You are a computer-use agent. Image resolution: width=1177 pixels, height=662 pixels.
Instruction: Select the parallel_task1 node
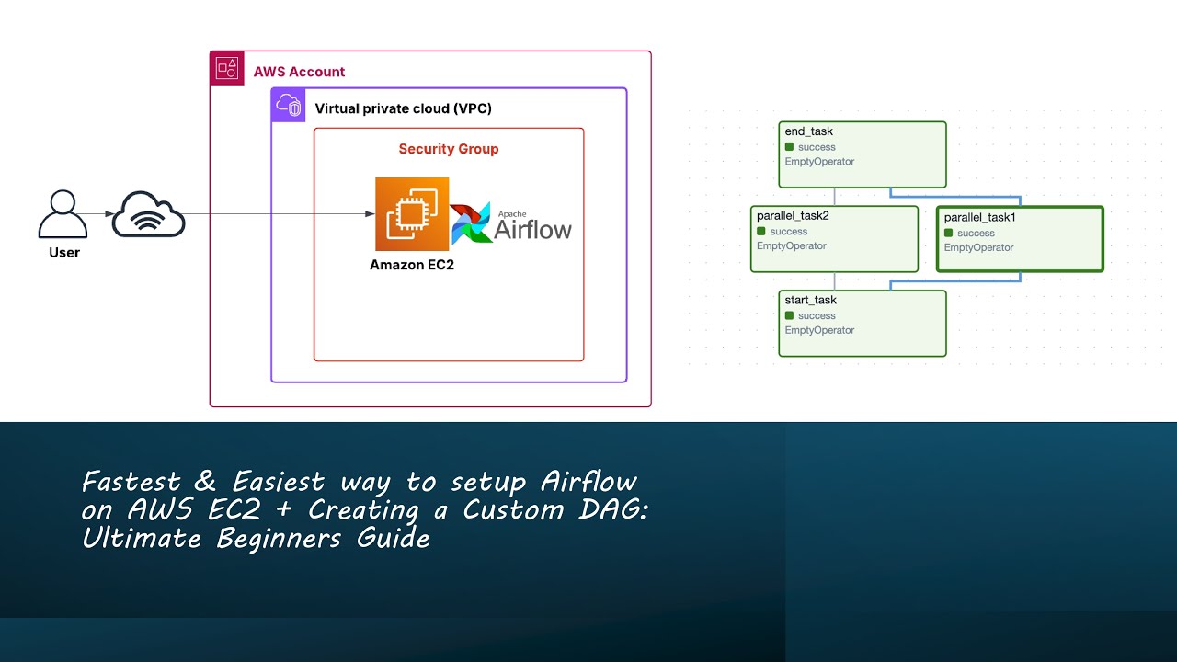1020,239
